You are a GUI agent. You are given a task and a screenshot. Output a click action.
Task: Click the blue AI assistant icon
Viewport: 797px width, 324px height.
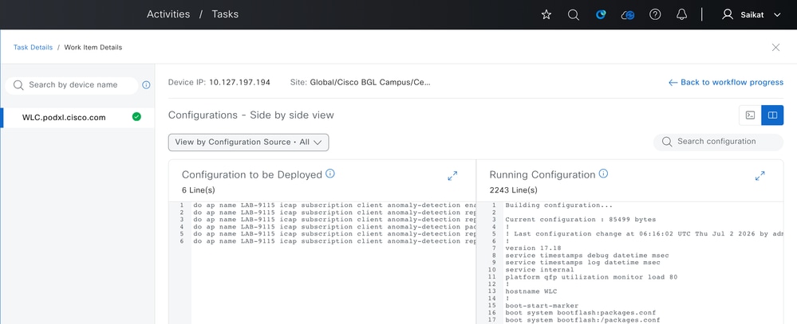click(601, 14)
